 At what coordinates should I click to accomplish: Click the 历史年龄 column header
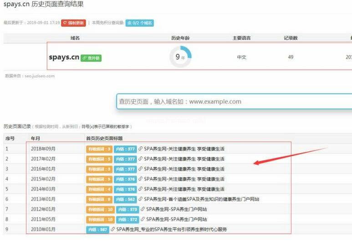click(x=180, y=38)
